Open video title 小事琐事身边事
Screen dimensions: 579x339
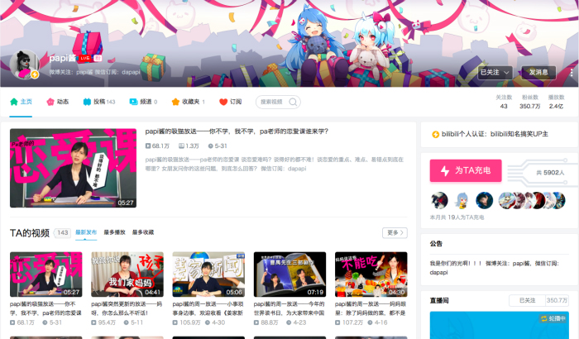pos(208,308)
